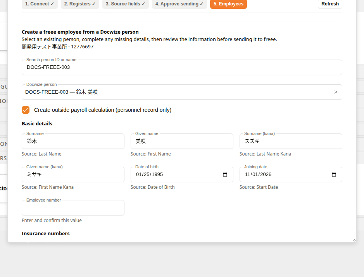This screenshot has width=364, height=277.
Task: Click the text Enter and confirm this value
Action: pyautogui.click(x=52, y=220)
